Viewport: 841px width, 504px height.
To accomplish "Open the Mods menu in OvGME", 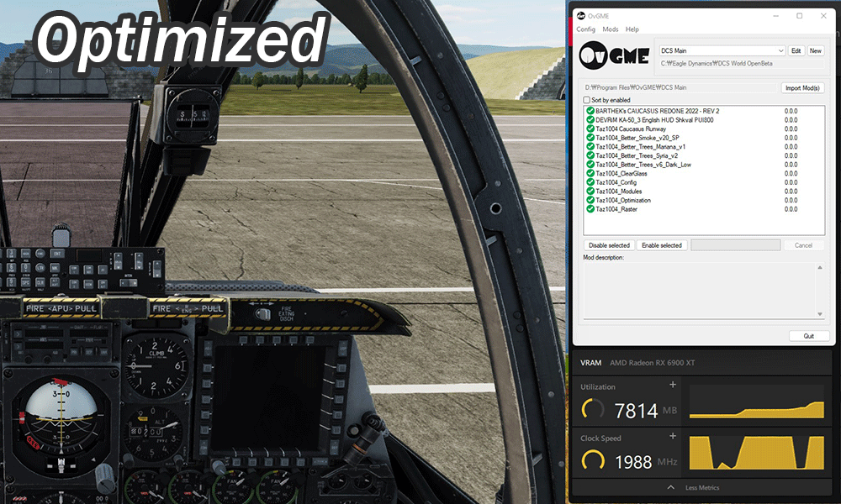I will (611, 29).
